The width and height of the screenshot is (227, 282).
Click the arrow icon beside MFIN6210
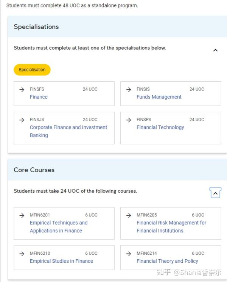point(22,254)
